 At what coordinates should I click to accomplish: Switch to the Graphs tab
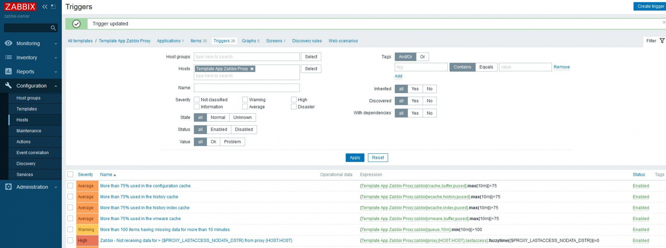(x=250, y=41)
